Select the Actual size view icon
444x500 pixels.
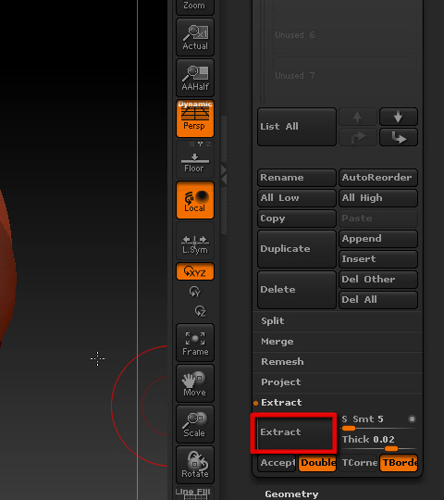tap(195, 37)
